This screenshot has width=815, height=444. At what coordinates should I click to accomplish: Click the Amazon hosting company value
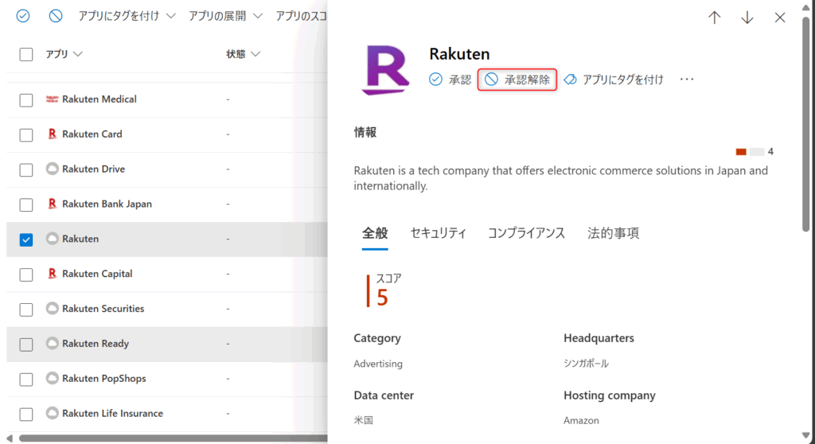coord(581,420)
